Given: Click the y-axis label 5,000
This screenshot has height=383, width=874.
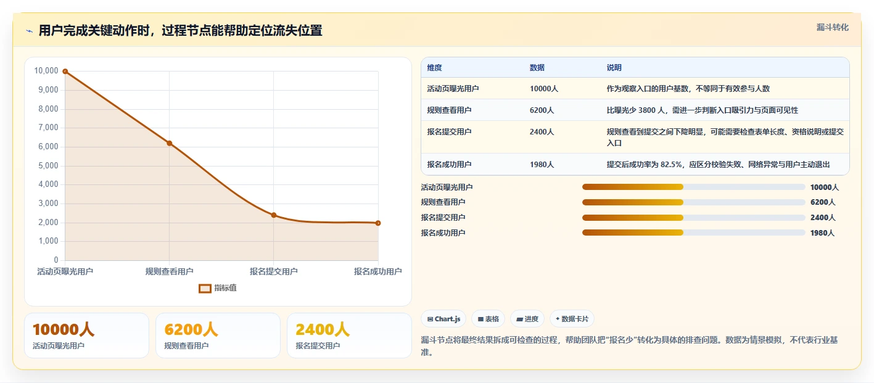Looking at the screenshot, I should [48, 166].
